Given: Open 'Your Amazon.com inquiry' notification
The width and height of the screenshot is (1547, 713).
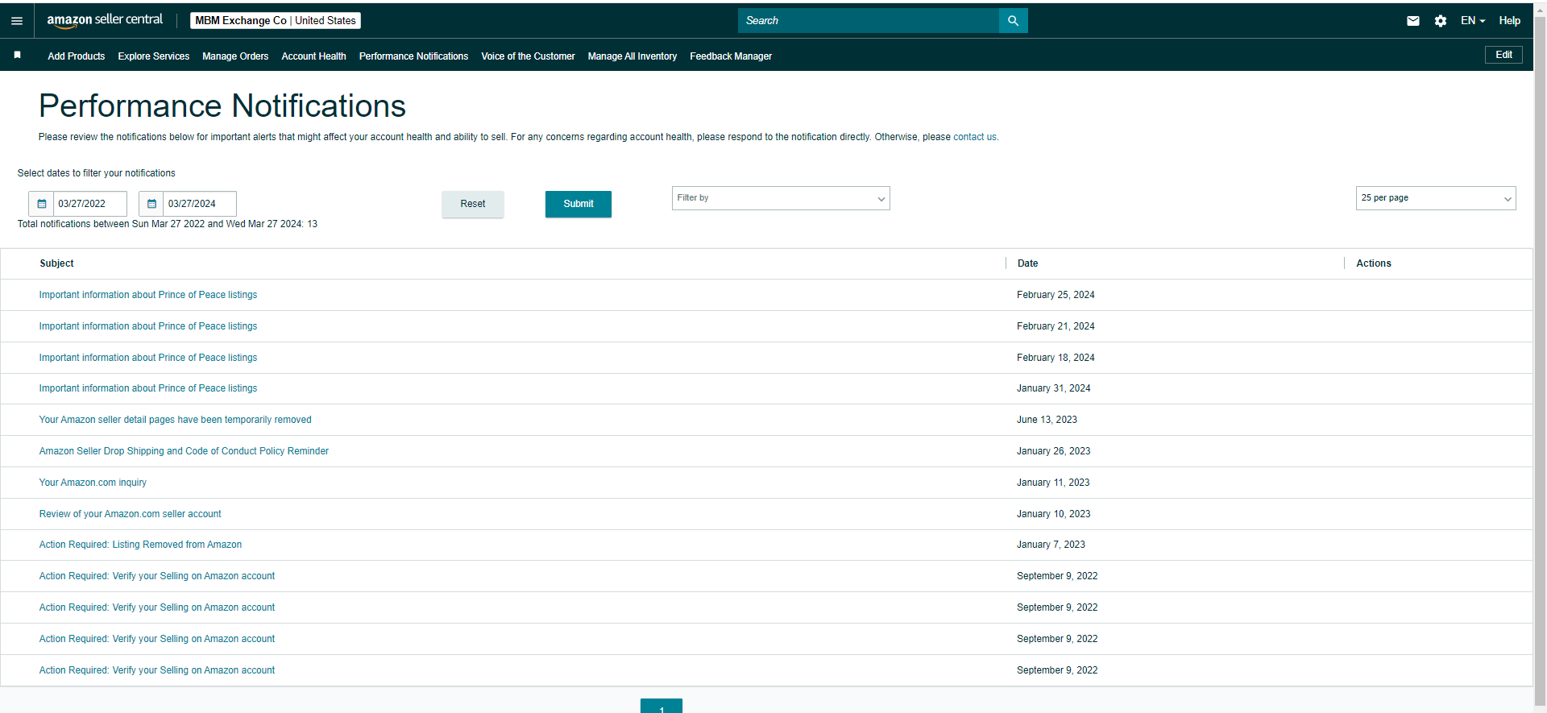Looking at the screenshot, I should pyautogui.click(x=93, y=483).
